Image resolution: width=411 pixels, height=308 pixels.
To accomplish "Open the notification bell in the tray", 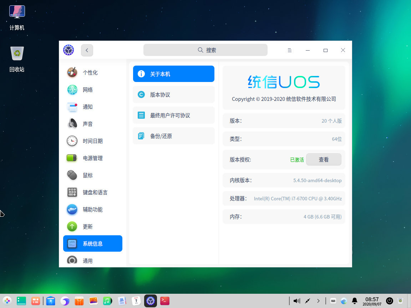I will tap(355, 301).
